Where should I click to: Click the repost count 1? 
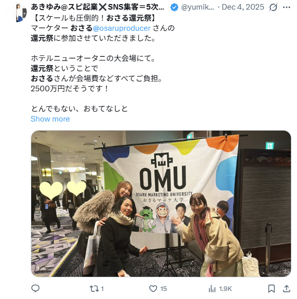tap(102, 289)
